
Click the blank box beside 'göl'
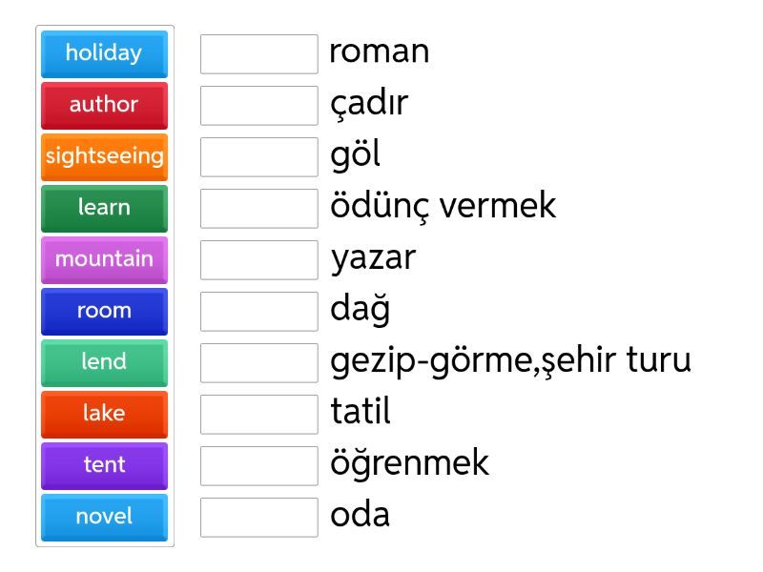(x=258, y=156)
